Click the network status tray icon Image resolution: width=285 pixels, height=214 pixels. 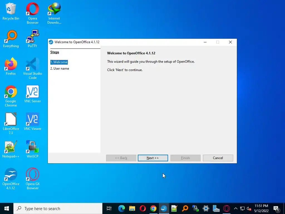pos(242,208)
